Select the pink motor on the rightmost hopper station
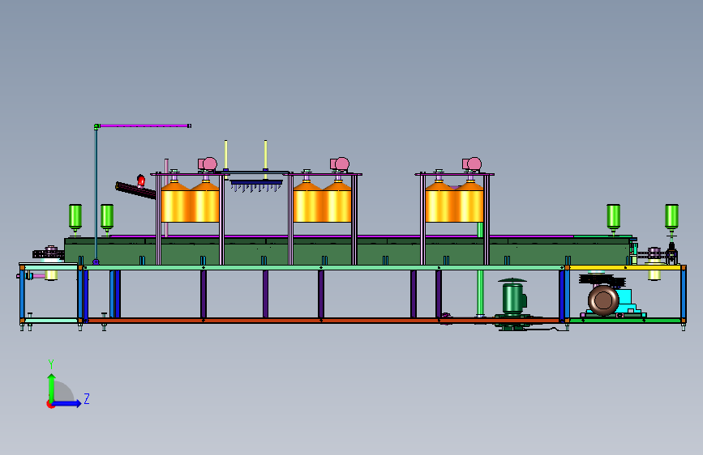This screenshot has height=455, width=703. point(472,164)
